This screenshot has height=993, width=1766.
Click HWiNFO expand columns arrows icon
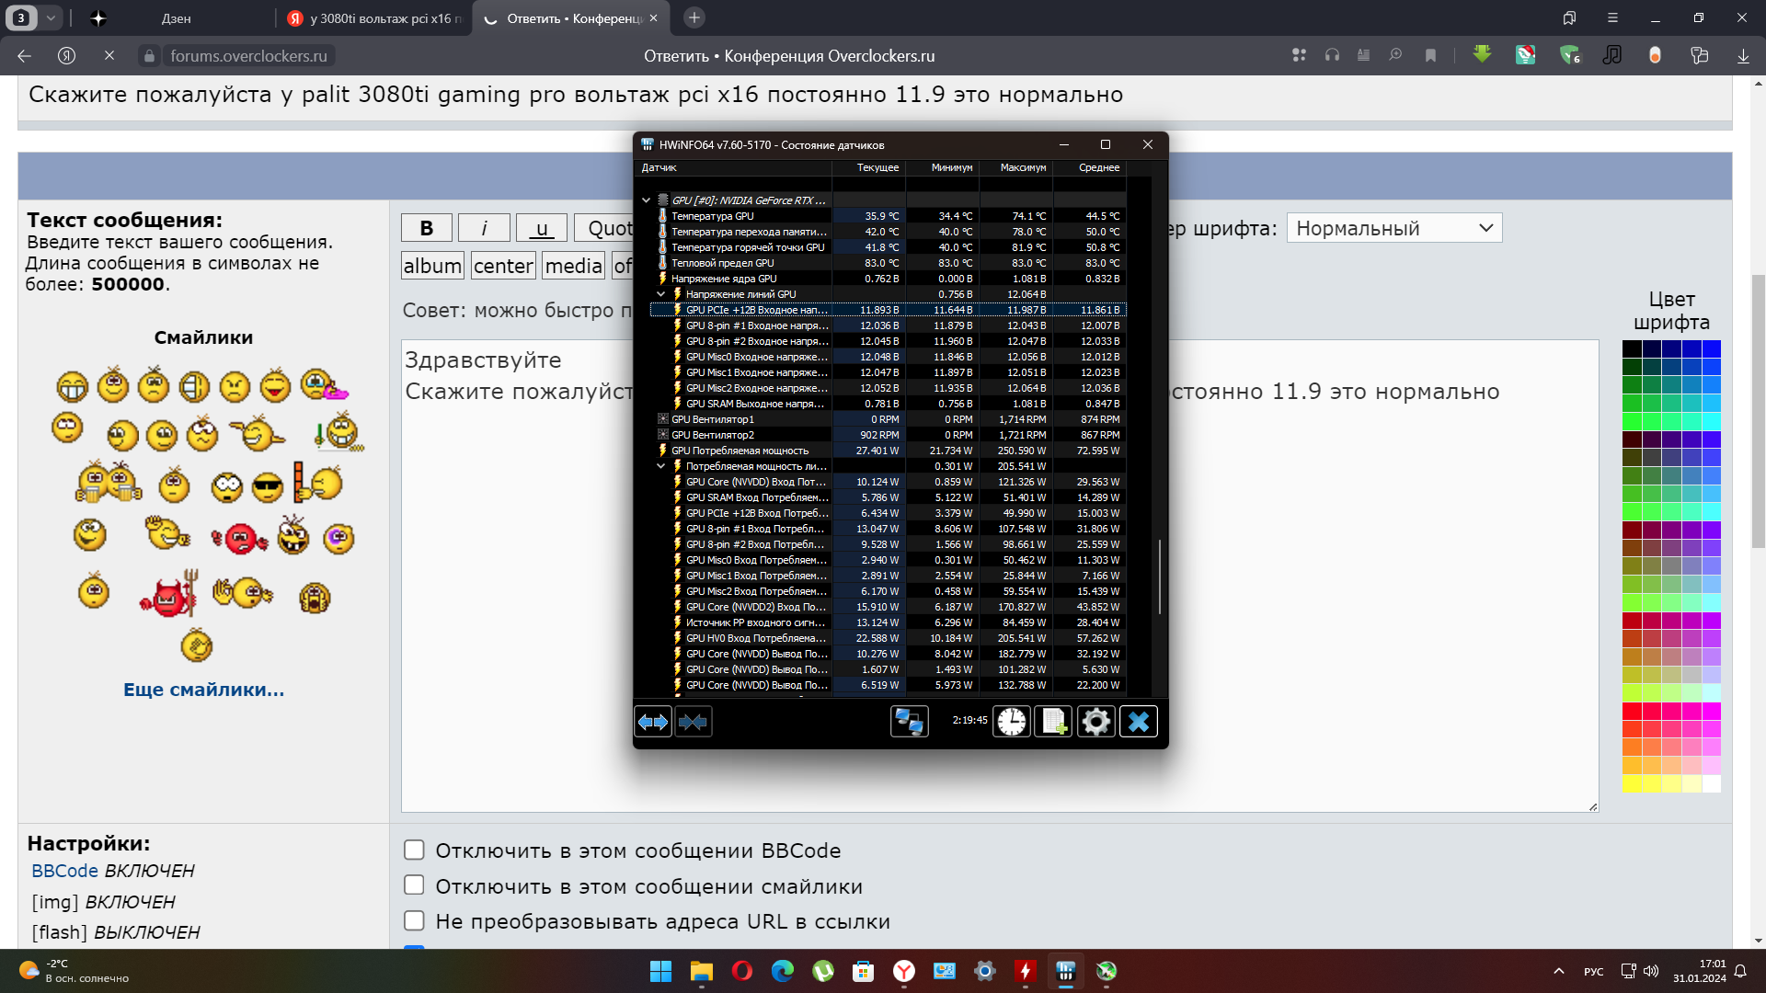pos(653,722)
